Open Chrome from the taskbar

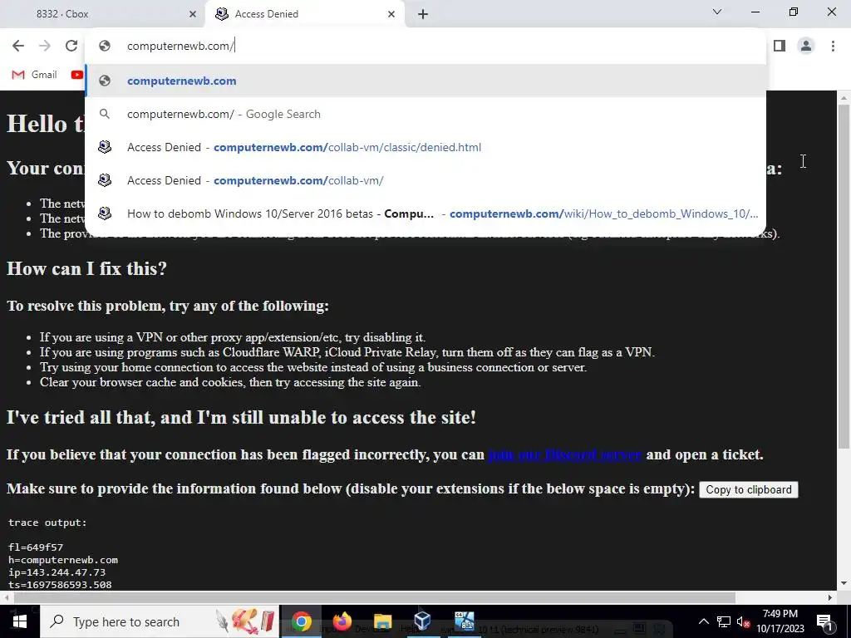[301, 621]
